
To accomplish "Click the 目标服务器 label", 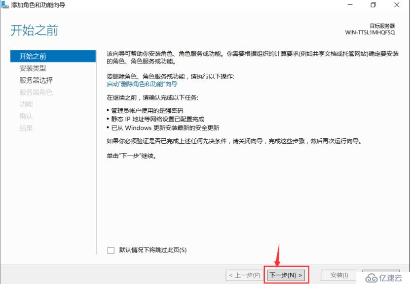I will 382,26.
